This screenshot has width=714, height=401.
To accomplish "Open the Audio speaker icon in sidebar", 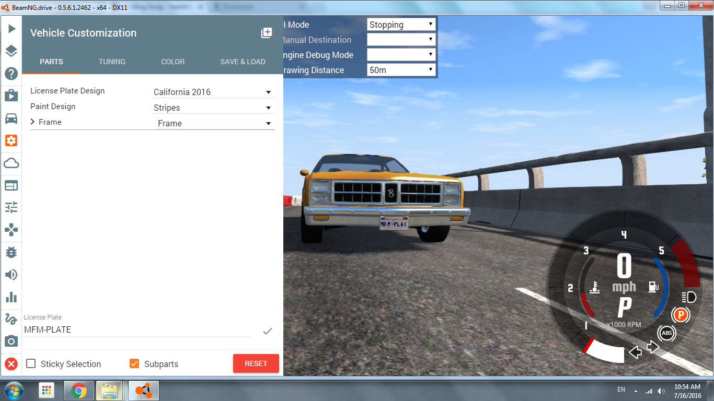I will click(x=11, y=275).
